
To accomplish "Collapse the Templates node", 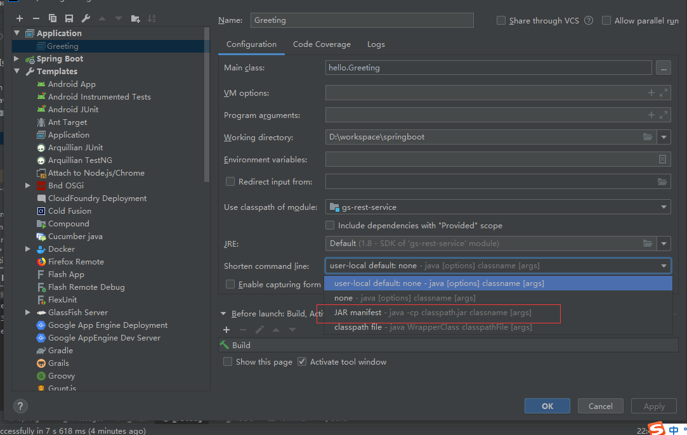I will pos(16,72).
